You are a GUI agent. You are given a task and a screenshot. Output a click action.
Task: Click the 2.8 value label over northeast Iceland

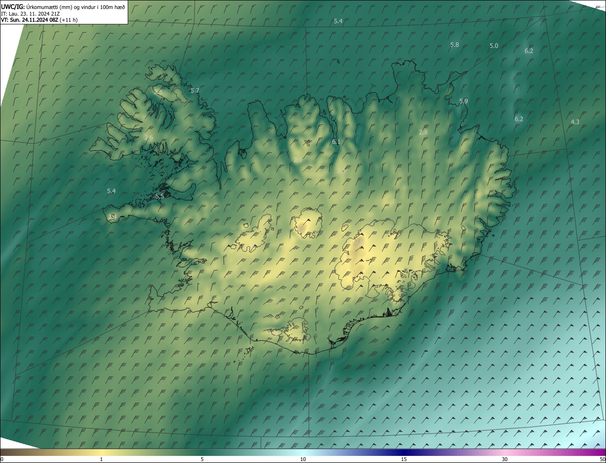coord(423,132)
